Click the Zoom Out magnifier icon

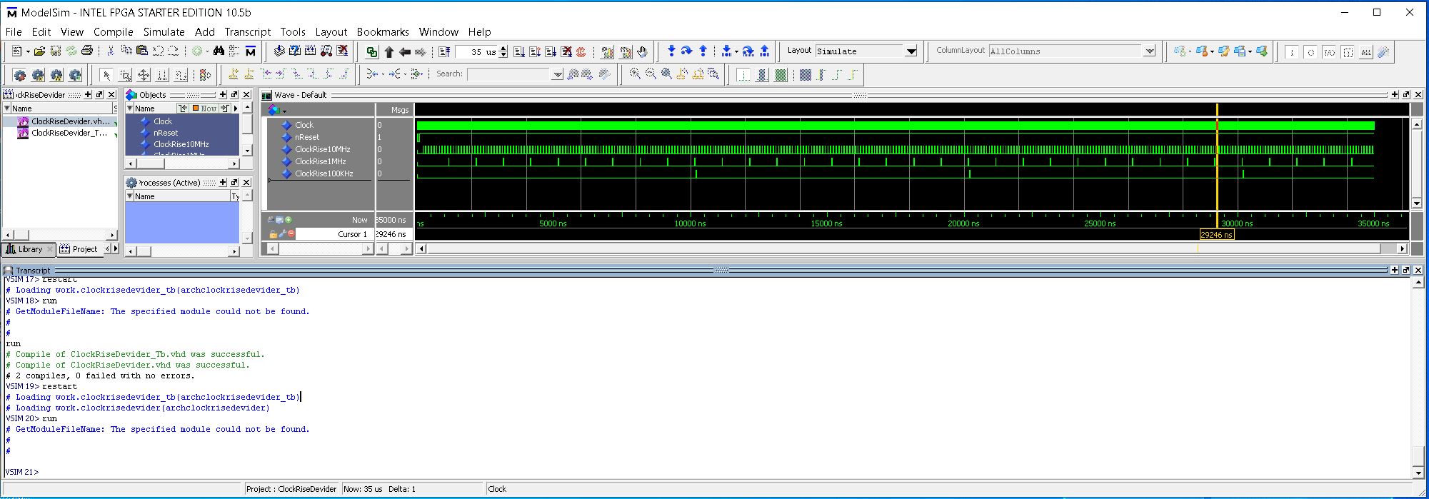651,74
